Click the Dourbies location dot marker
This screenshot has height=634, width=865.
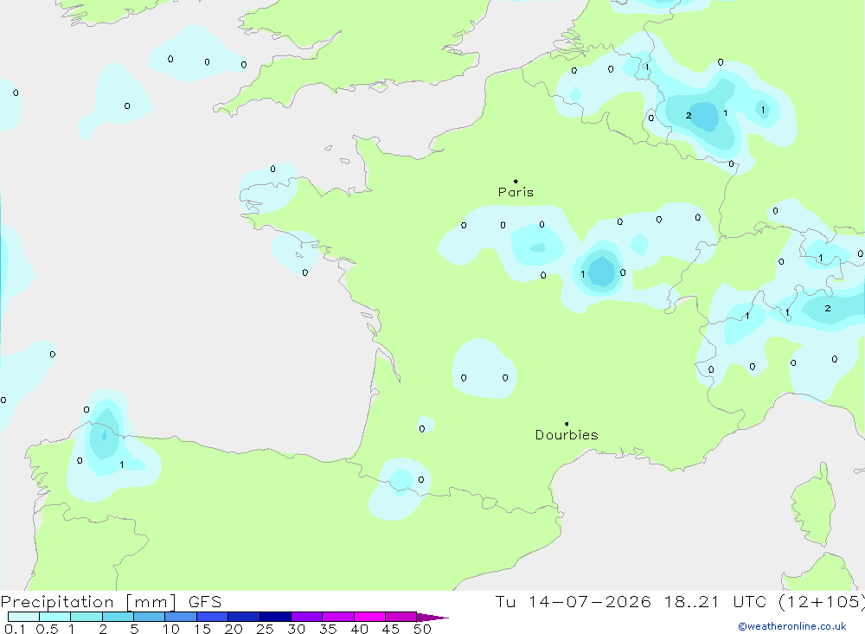567,424
